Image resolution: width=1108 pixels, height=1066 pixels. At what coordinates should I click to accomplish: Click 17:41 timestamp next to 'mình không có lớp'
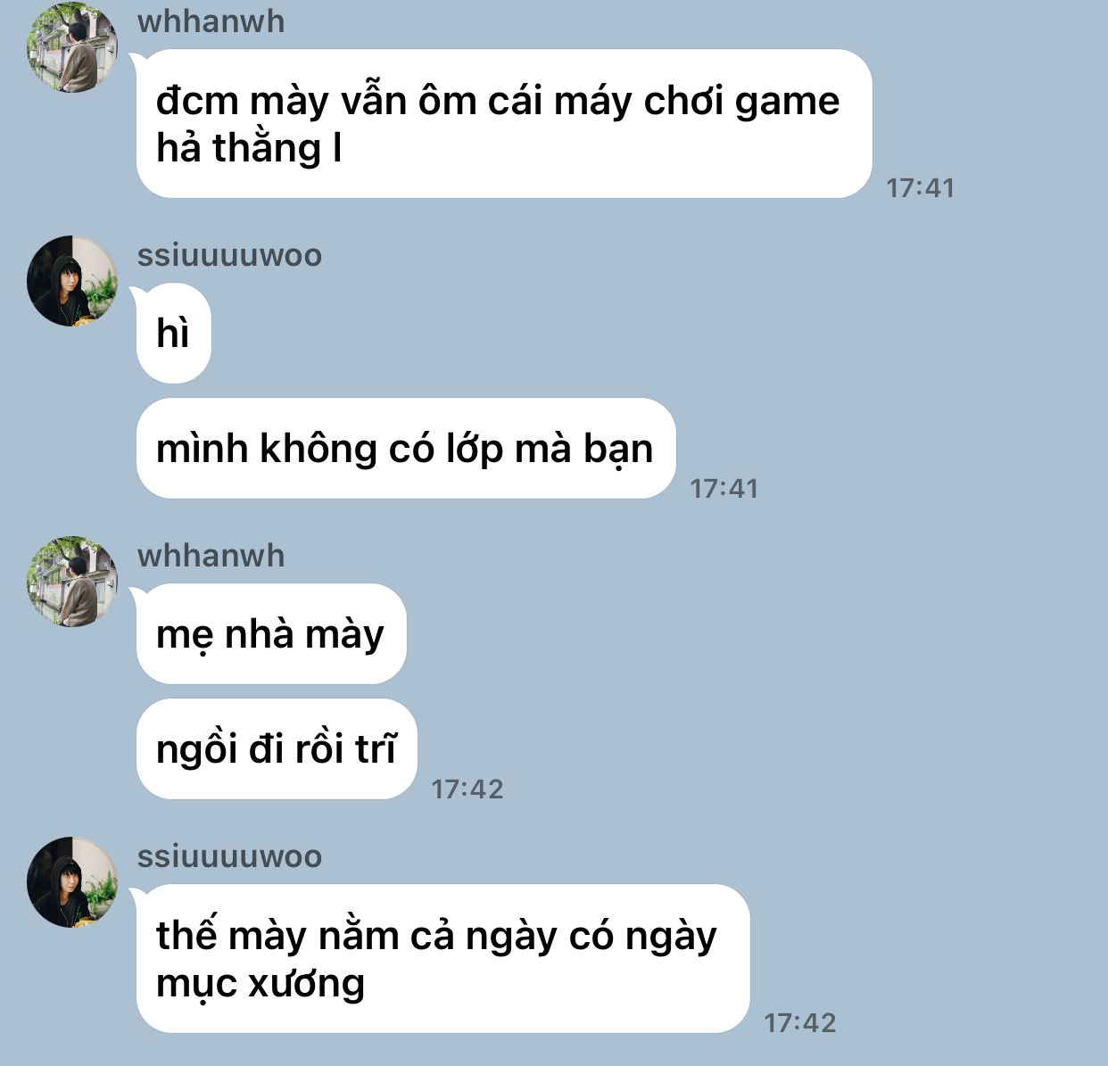pos(724,489)
